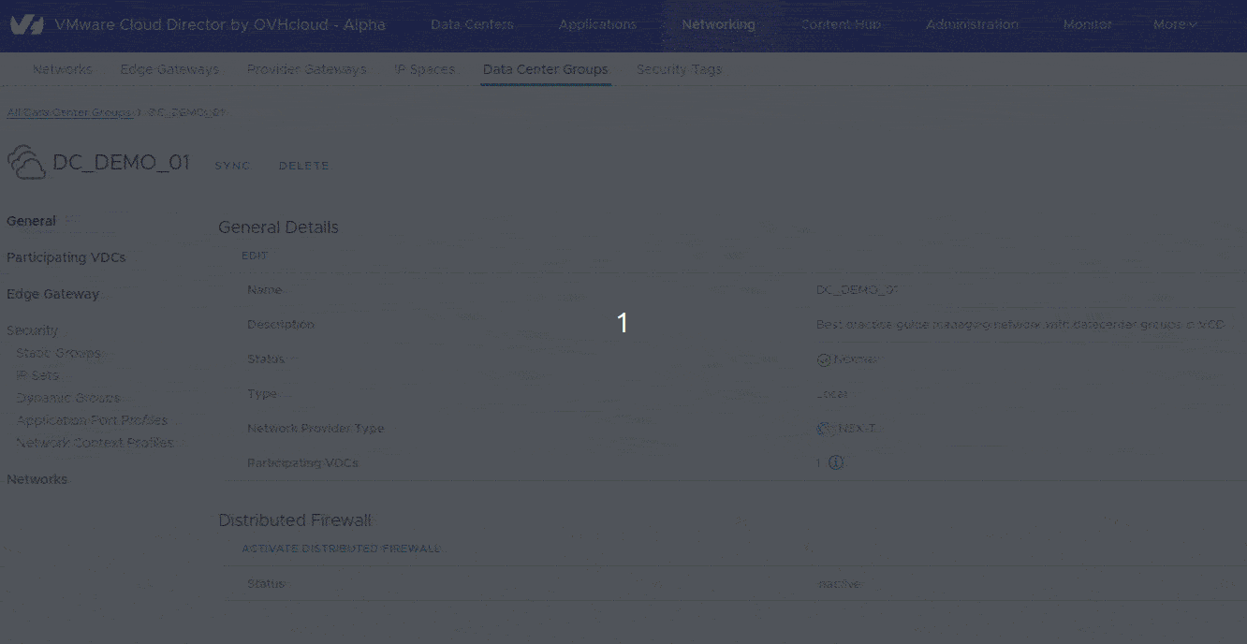The height and width of the screenshot is (644, 1247).
Task: Open the More dropdown in top navigation
Action: pyautogui.click(x=1174, y=25)
